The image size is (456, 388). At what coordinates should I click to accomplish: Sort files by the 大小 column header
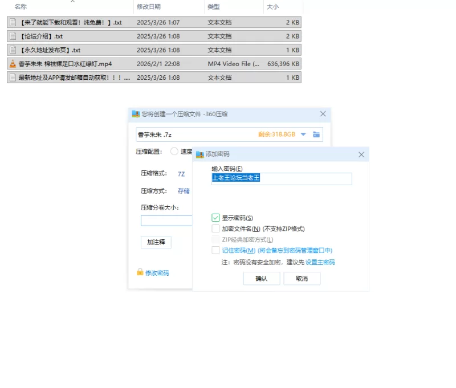(x=273, y=7)
